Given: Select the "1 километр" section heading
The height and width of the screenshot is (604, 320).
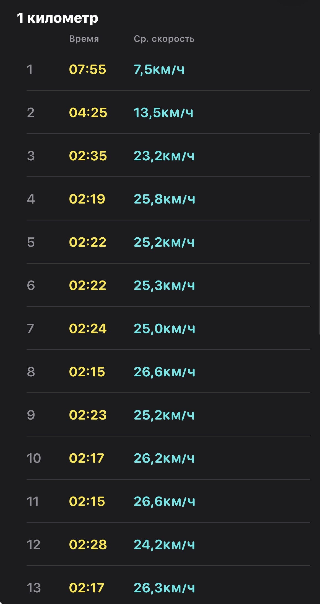Looking at the screenshot, I should pyautogui.click(x=58, y=18).
